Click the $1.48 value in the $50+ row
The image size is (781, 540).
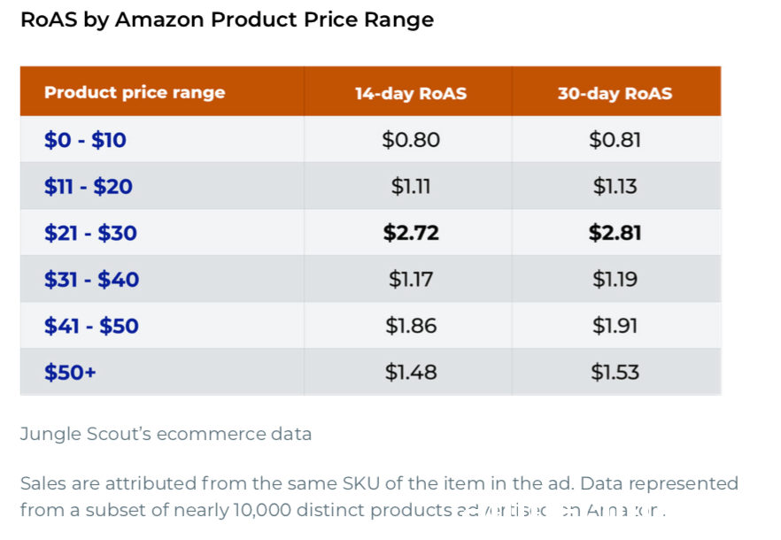(x=411, y=373)
